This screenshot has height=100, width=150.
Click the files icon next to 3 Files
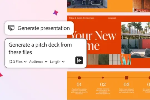pyautogui.click(x=11, y=62)
